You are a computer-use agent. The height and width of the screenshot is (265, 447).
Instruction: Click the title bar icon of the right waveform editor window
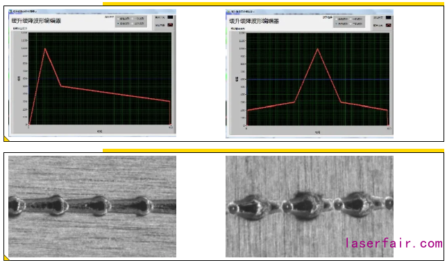coord(228,12)
